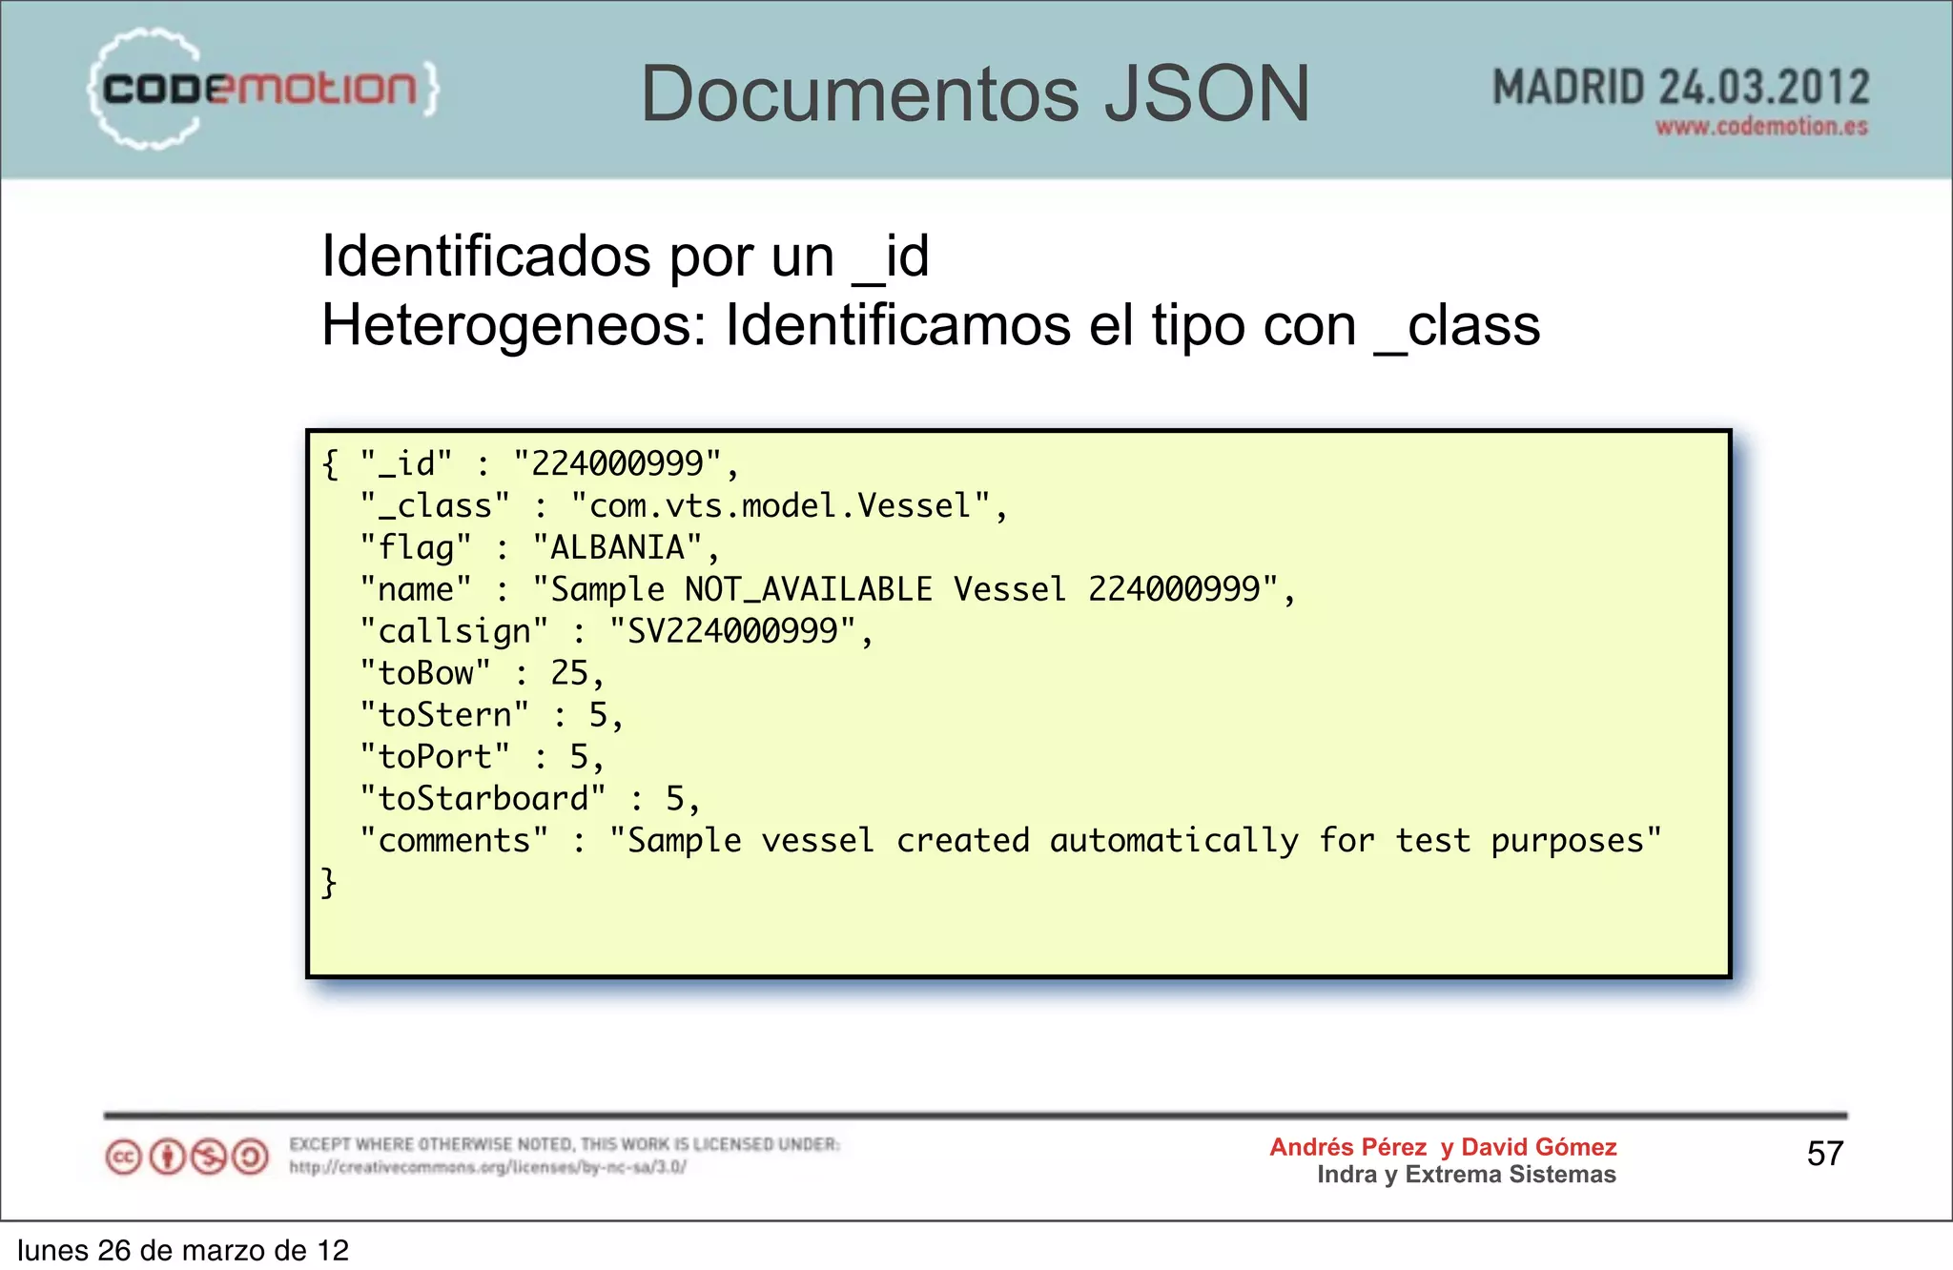This screenshot has width=1953, height=1270.
Task: Open the www.codemotion.es link
Action: click(x=1761, y=127)
